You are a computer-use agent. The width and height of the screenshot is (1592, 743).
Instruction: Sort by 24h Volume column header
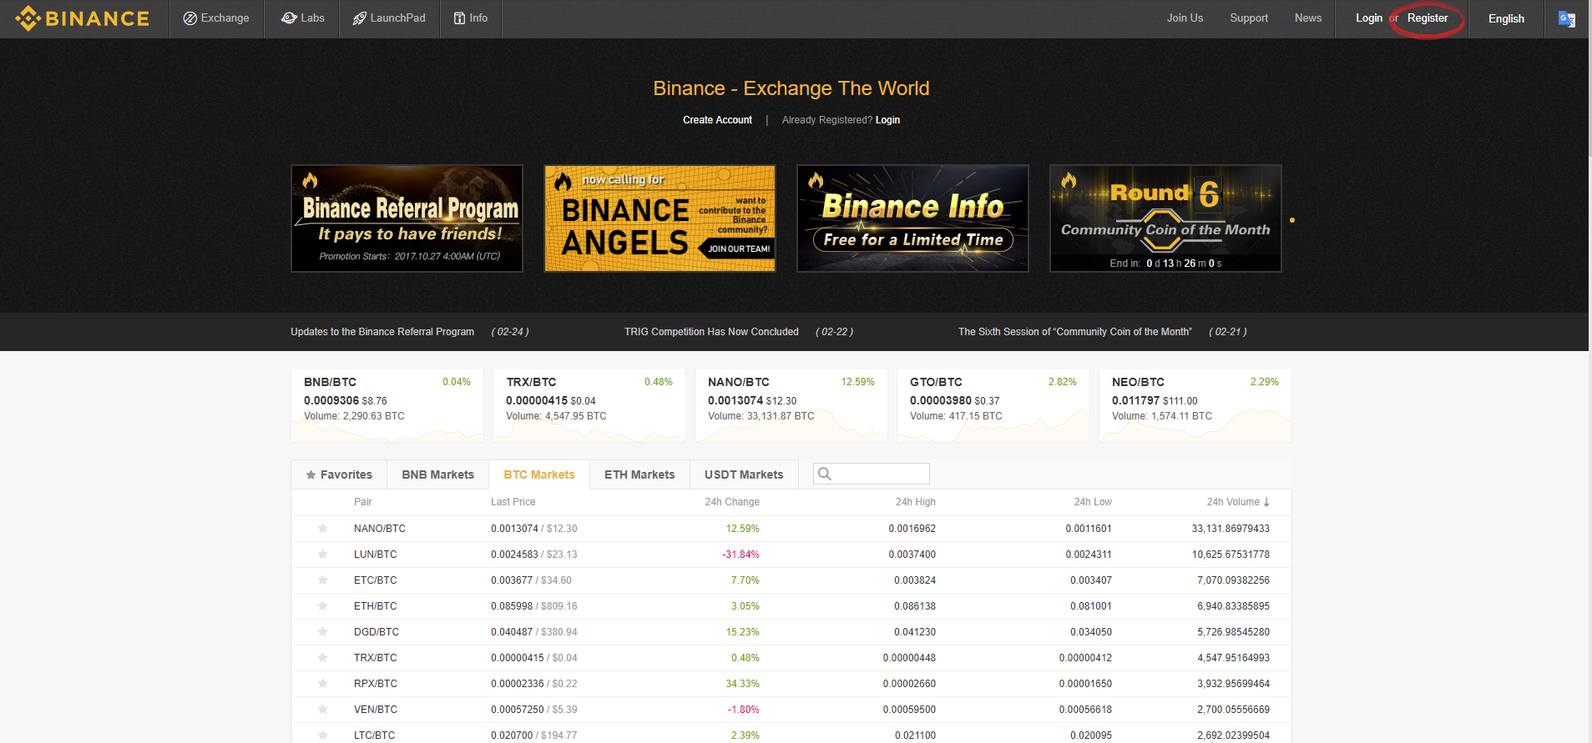(x=1238, y=502)
